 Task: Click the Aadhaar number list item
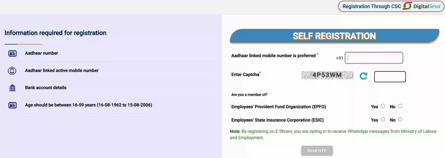coord(109,53)
